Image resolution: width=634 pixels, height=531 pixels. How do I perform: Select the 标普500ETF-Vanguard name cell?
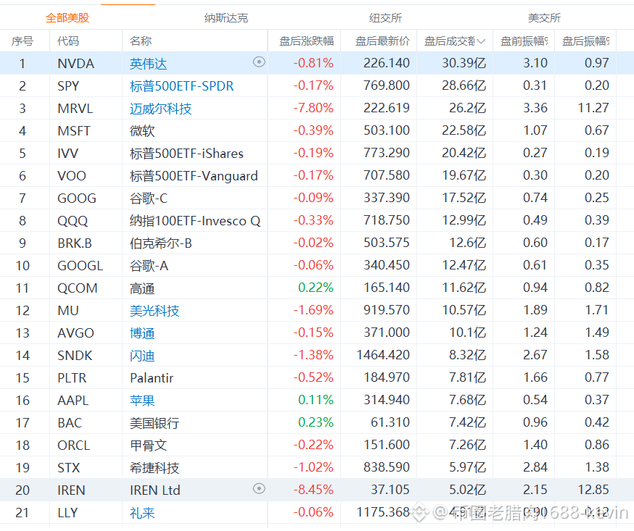(x=194, y=176)
